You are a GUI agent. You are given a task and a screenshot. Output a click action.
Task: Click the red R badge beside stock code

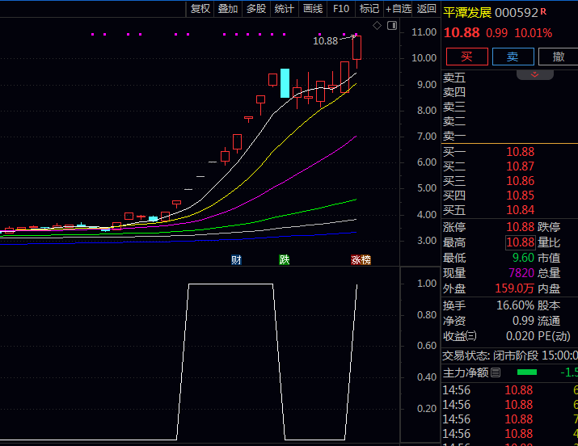(544, 11)
